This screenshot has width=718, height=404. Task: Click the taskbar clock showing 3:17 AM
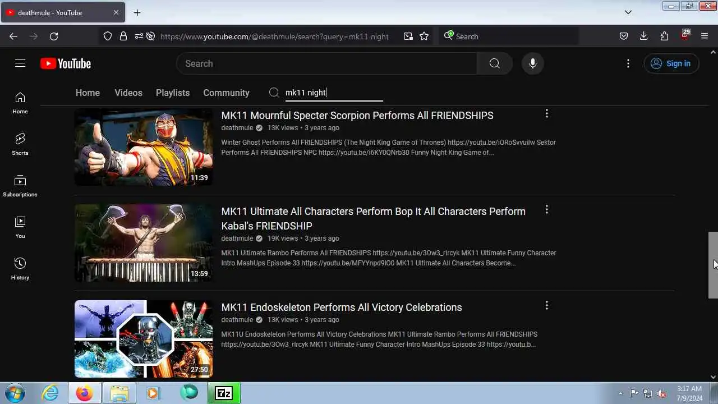coord(689,393)
